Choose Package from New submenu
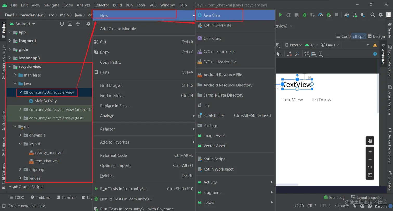 235,125
